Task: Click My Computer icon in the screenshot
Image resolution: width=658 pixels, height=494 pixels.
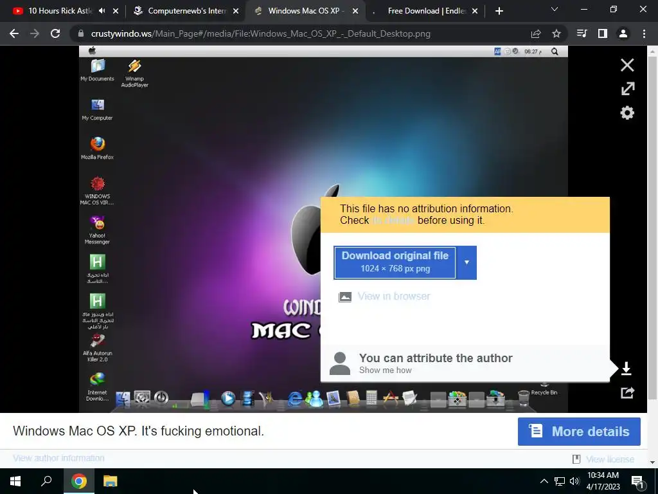Action: click(x=98, y=109)
